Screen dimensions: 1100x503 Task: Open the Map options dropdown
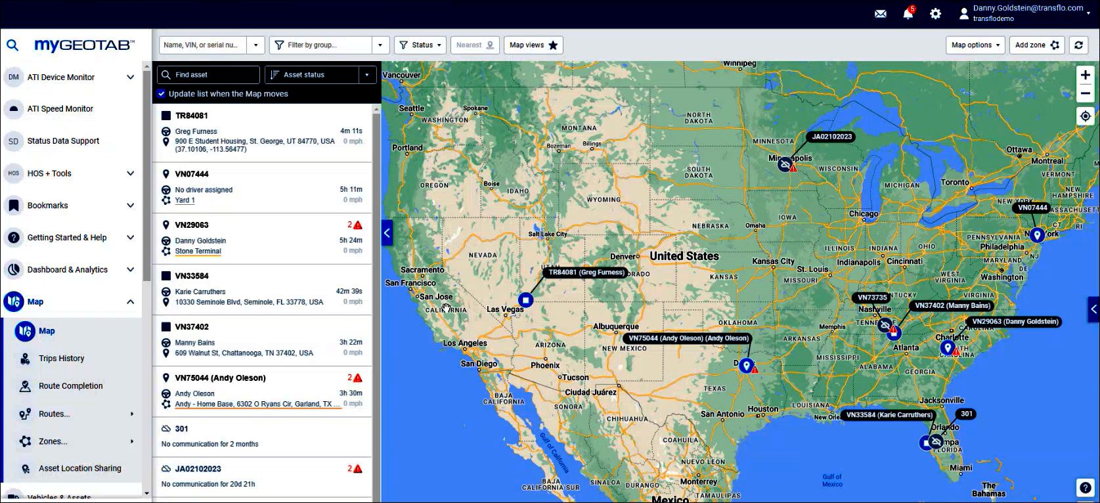click(x=975, y=45)
